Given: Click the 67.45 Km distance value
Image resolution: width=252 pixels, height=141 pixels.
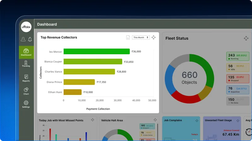Looking at the screenshot, I should tap(231, 134).
